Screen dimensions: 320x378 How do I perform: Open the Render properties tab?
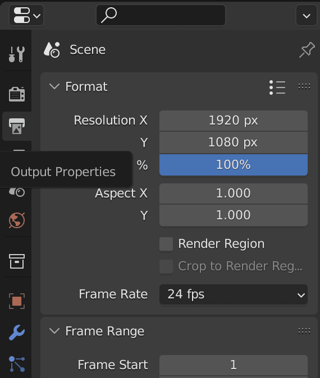[x=17, y=94]
